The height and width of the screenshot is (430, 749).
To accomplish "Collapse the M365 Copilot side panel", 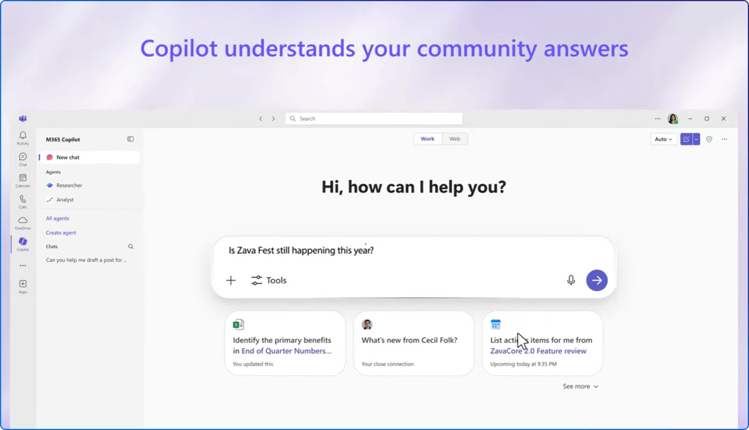I will click(130, 139).
